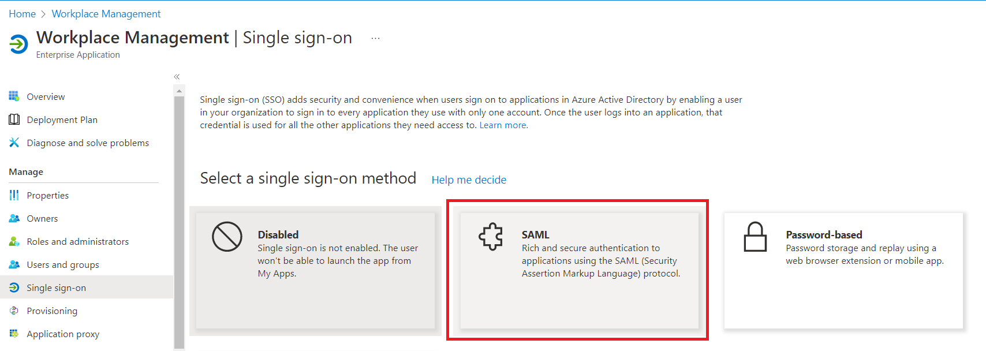Viewport: 986px width, 351px height.
Task: Click the Single sign-on arrow icon in sidebar
Action: 14,287
